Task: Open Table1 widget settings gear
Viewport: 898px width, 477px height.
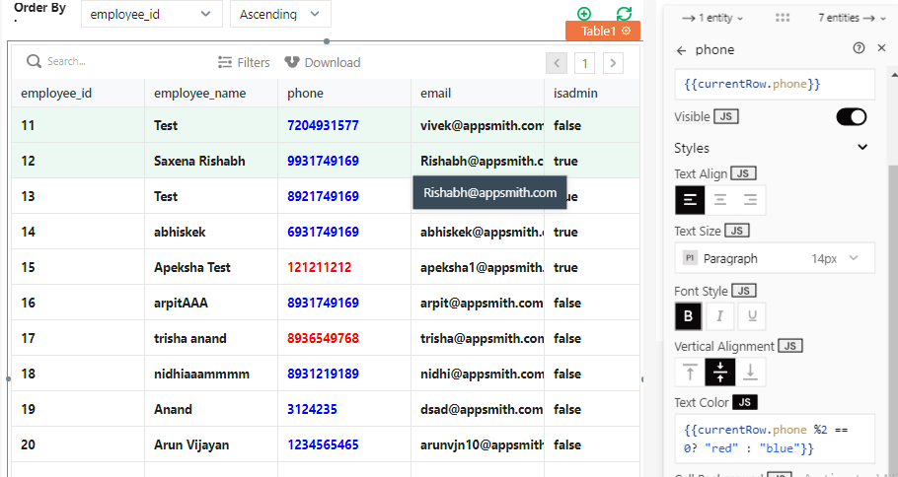Action: 626,31
